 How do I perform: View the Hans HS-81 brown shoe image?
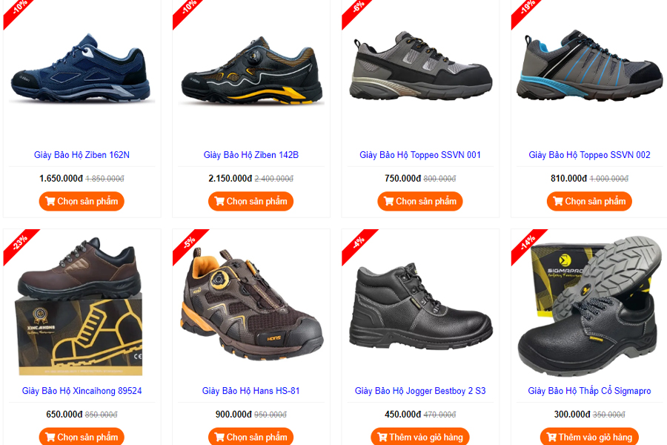(252, 304)
